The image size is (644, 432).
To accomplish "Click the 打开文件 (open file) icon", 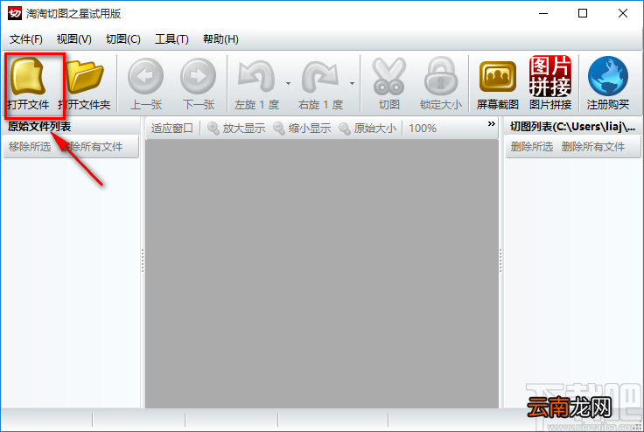I will point(28,83).
